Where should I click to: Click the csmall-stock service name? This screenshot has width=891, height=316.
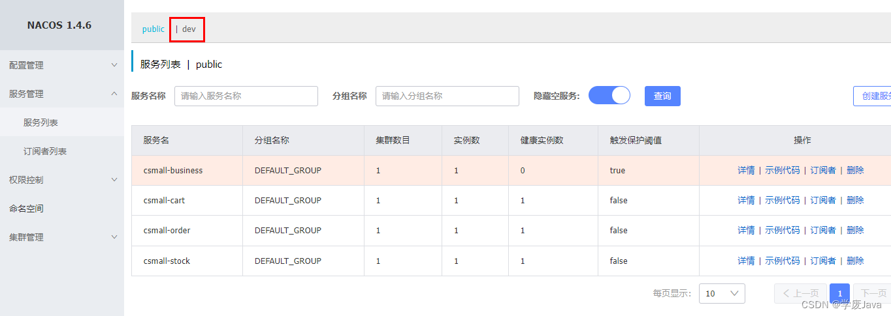(x=167, y=261)
